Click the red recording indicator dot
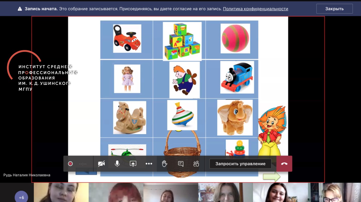The image size is (361, 202). pos(70,164)
